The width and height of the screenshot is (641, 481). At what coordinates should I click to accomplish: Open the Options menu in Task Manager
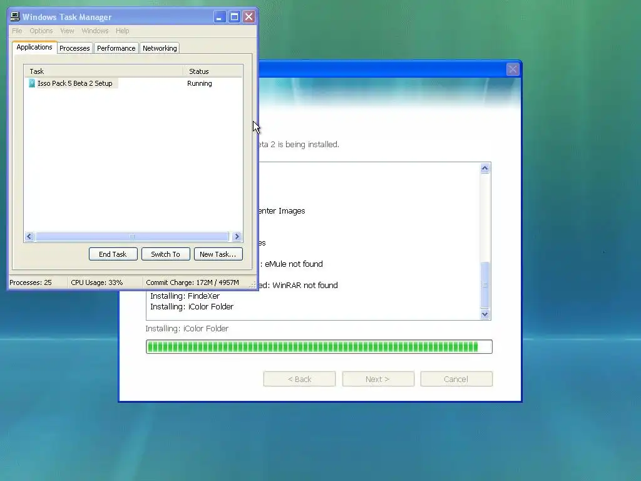point(41,31)
